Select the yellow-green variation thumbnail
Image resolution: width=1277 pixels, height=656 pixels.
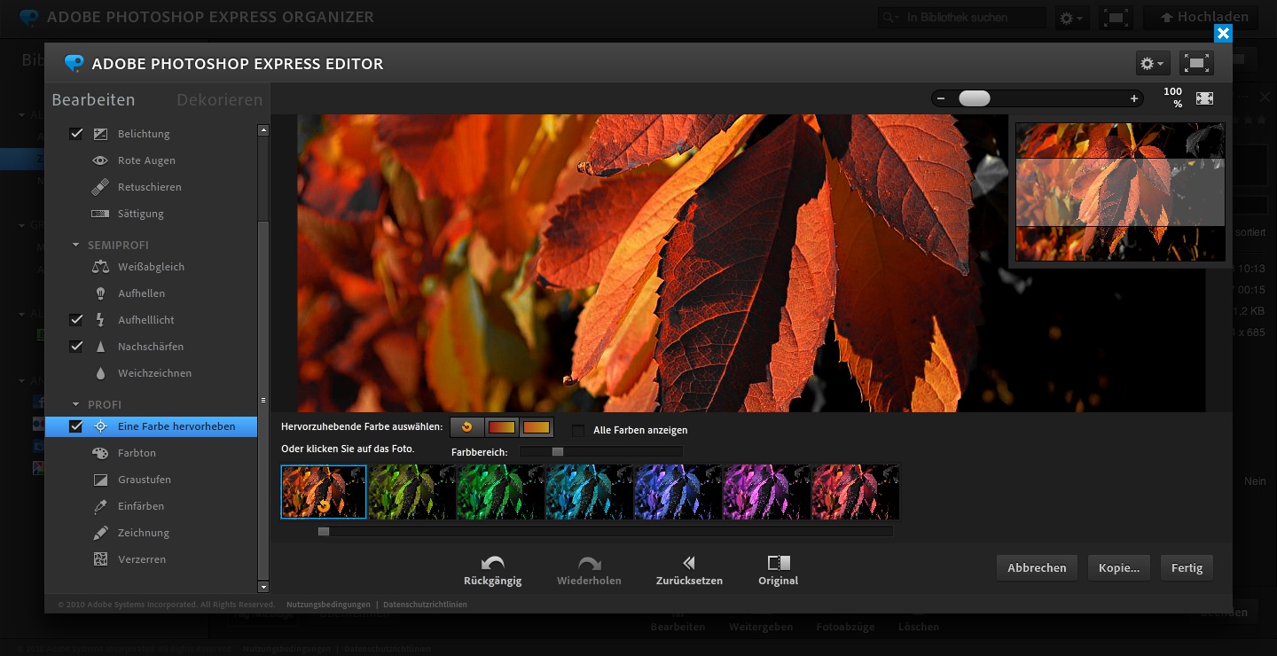pyautogui.click(x=412, y=492)
